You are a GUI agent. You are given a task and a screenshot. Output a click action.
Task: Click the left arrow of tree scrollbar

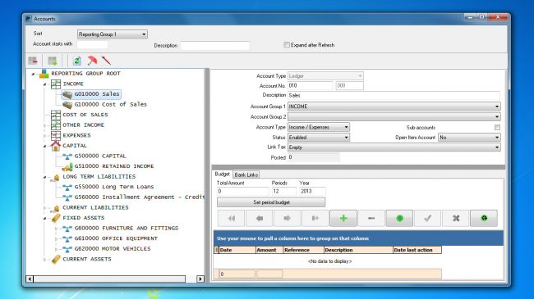click(x=30, y=279)
